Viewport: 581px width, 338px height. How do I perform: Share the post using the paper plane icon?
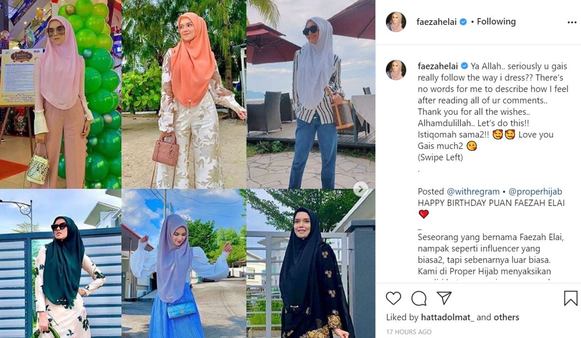coord(444,298)
